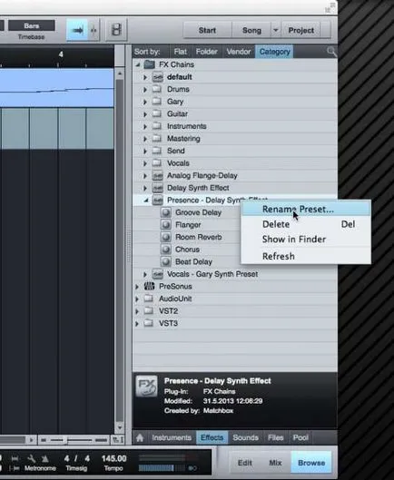394x480 pixels.
Task: Toggle the snap cursor button beside autoscroll
Action: coord(94,30)
